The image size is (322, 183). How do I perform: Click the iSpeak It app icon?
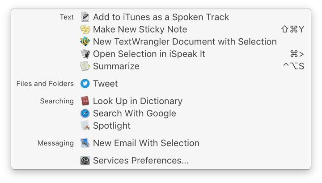click(x=85, y=54)
